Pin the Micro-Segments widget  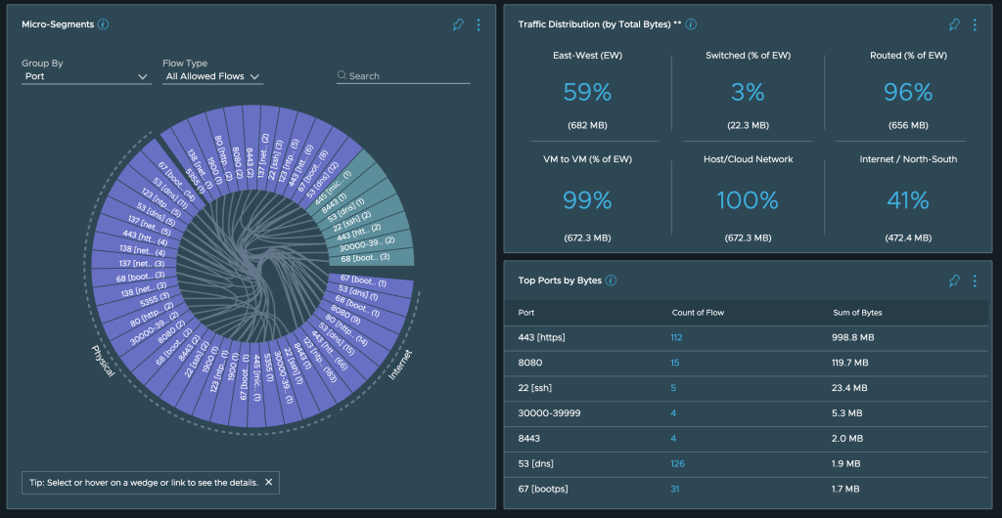(x=458, y=24)
